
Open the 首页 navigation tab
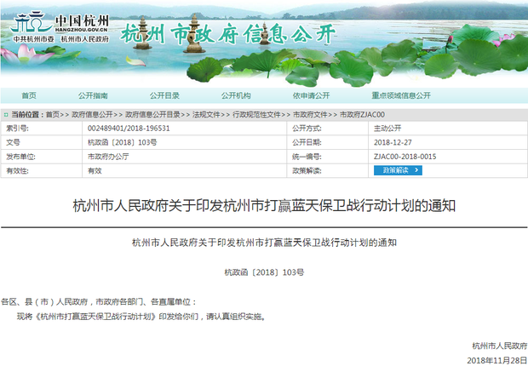point(29,95)
